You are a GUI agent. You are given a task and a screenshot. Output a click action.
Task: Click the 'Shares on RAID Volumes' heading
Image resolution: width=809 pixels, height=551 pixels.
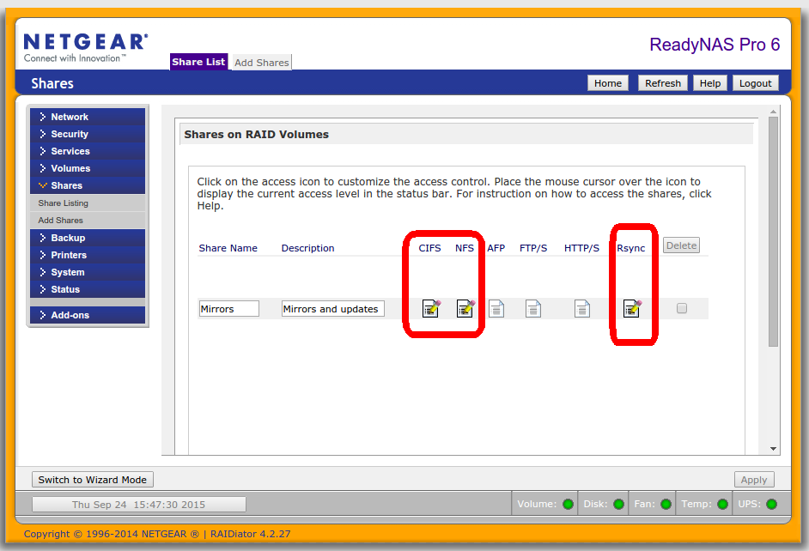[x=257, y=135]
